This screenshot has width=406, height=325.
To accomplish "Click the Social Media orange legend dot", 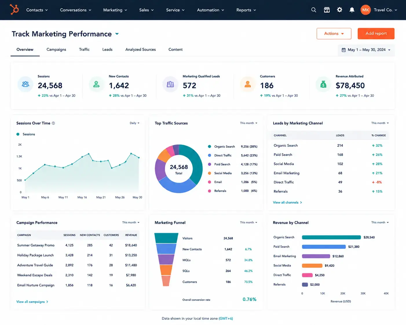I will pyautogui.click(x=209, y=173).
